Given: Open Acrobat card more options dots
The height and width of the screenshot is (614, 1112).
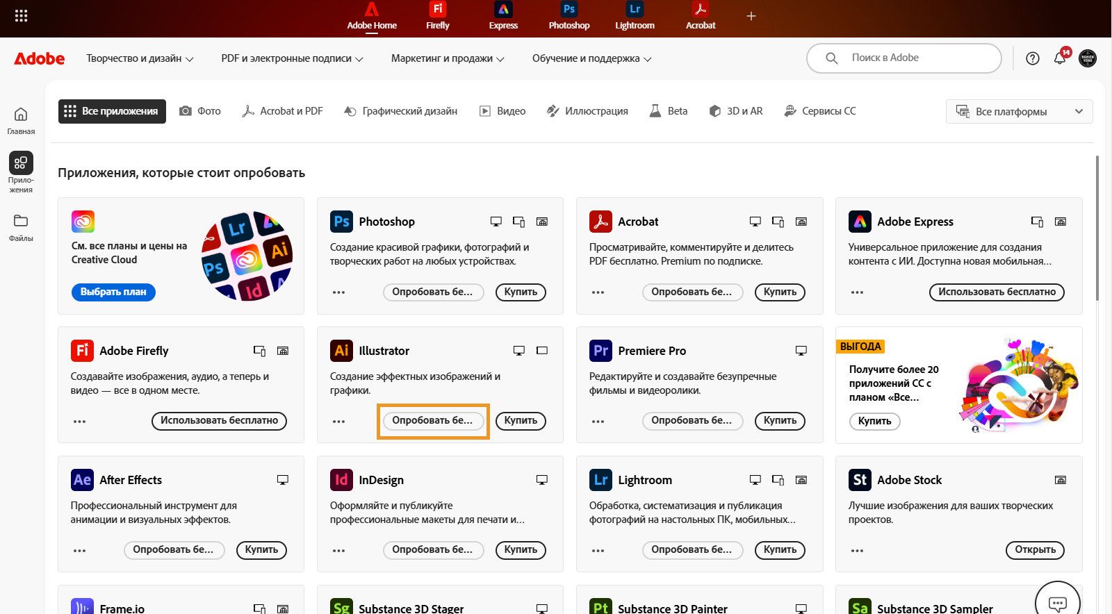Looking at the screenshot, I should tap(598, 292).
